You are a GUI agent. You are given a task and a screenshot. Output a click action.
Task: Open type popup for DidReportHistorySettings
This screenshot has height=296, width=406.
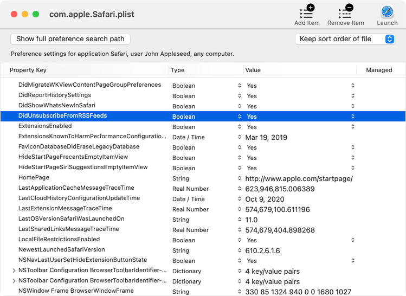(x=240, y=96)
